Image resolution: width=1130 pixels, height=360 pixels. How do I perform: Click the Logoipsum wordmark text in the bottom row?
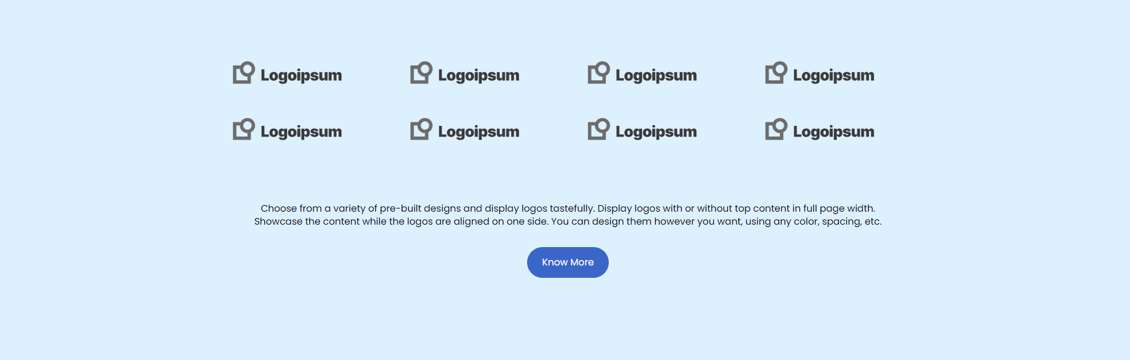pos(301,132)
